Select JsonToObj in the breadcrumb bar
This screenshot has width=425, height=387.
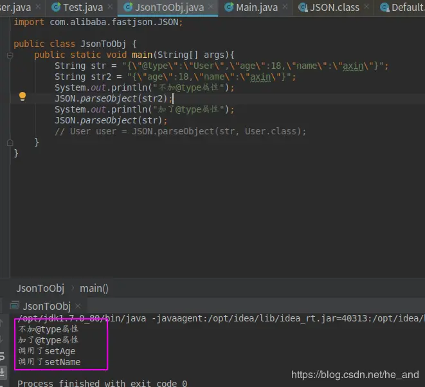(41, 289)
